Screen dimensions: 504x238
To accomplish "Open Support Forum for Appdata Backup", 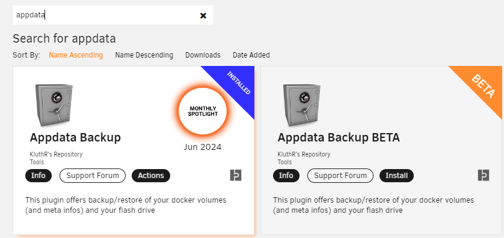I will click(x=93, y=176).
